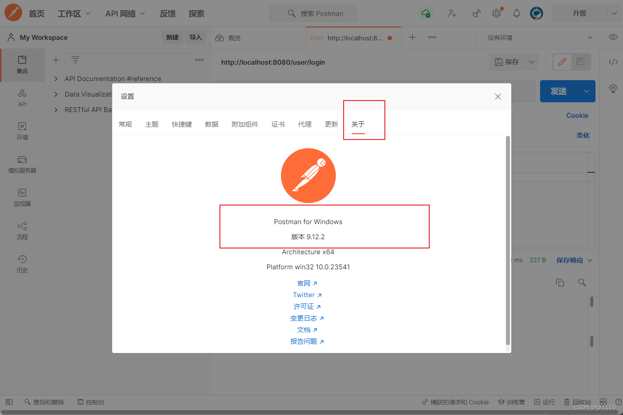623x415 pixels.
Task: Click the plus icon to create a collection
Action: point(56,60)
